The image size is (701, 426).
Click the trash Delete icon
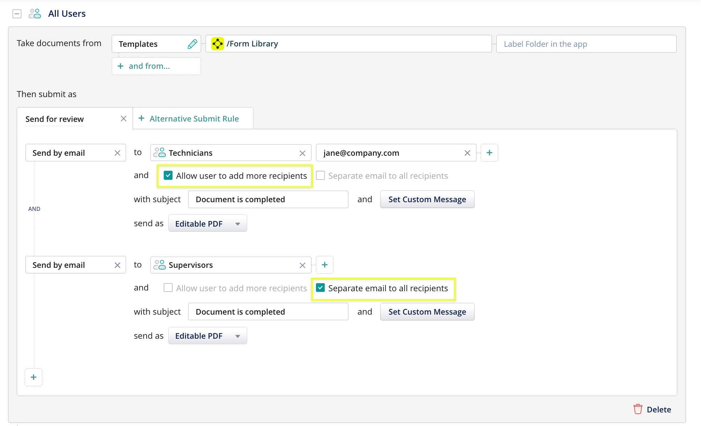(638, 409)
